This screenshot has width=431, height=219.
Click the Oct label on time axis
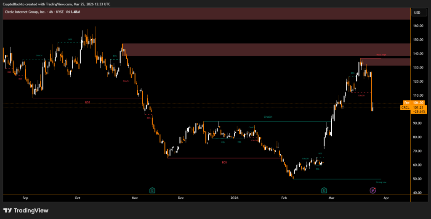(x=77, y=197)
